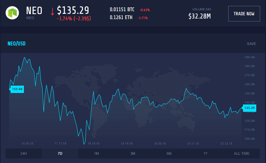The image size is (266, 163).
Task: Click the 150.00 price axis label
Action: [249, 94]
